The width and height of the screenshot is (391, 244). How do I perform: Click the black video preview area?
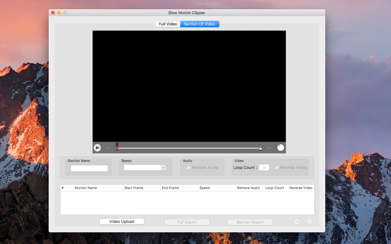pos(189,86)
